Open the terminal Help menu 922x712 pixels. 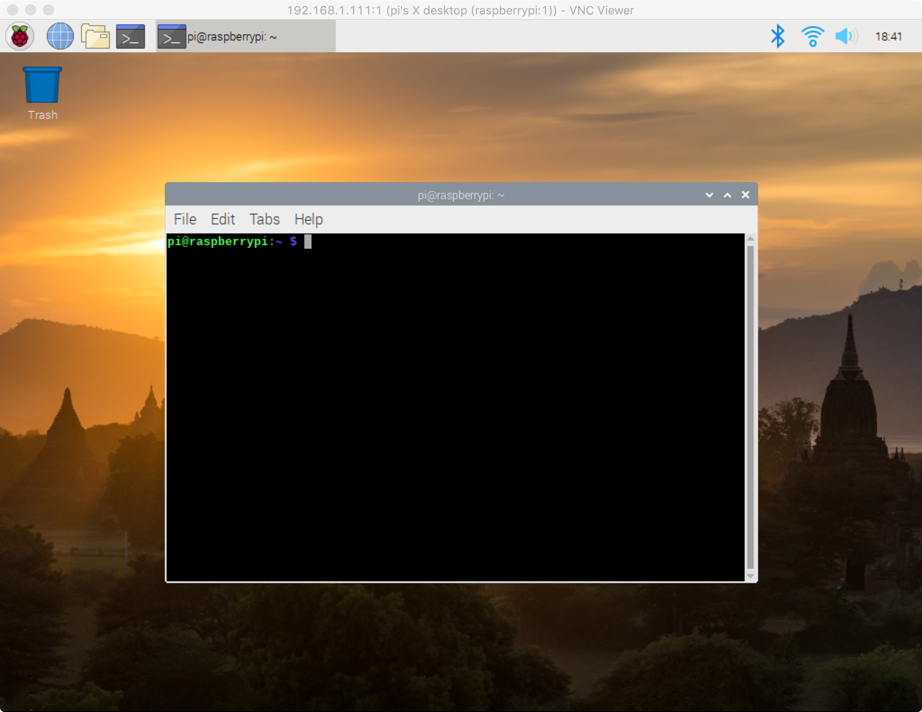click(308, 219)
